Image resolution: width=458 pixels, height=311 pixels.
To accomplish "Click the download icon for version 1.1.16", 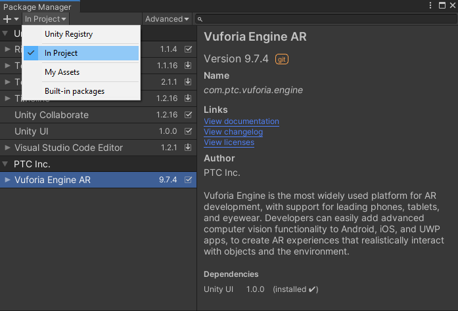I will point(189,66).
